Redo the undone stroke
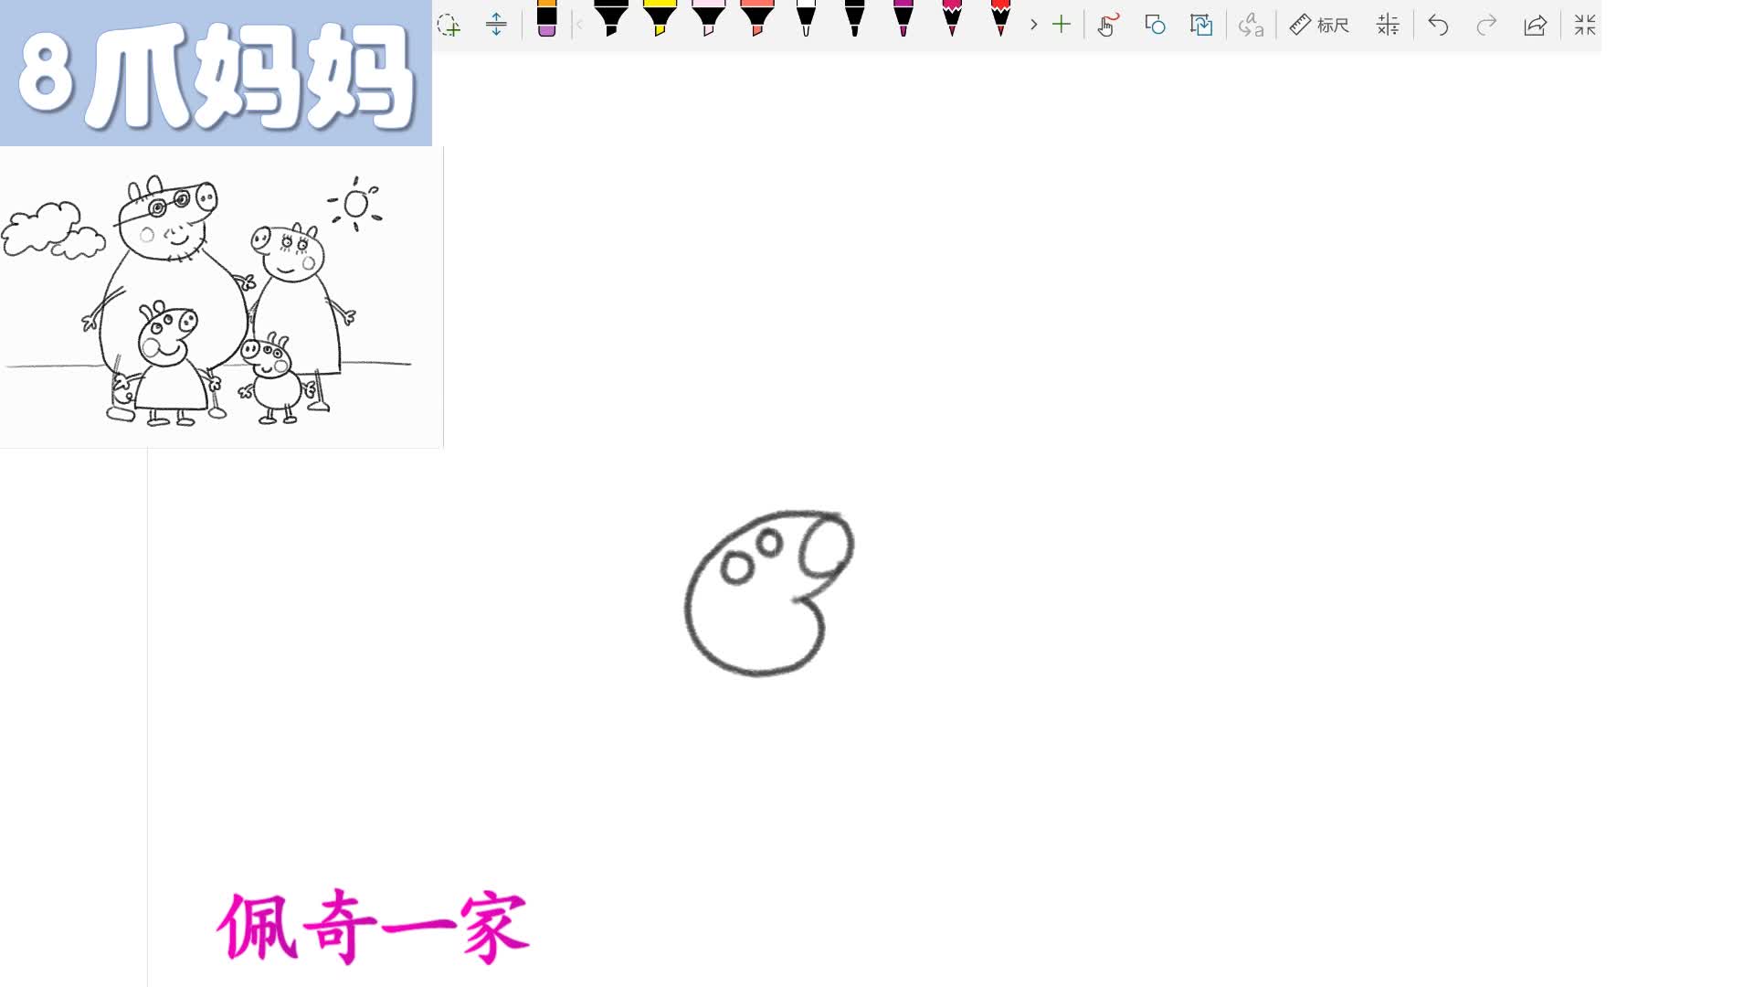 pos(1486,25)
